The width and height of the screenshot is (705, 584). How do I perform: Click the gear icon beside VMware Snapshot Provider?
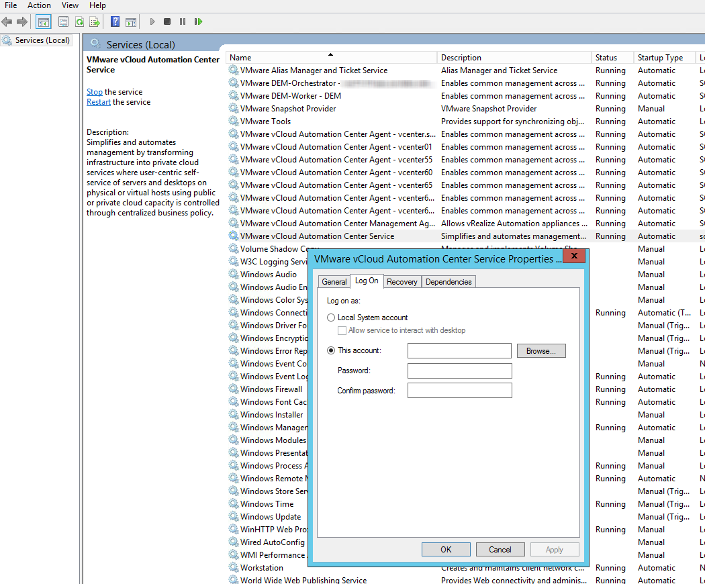pos(234,108)
